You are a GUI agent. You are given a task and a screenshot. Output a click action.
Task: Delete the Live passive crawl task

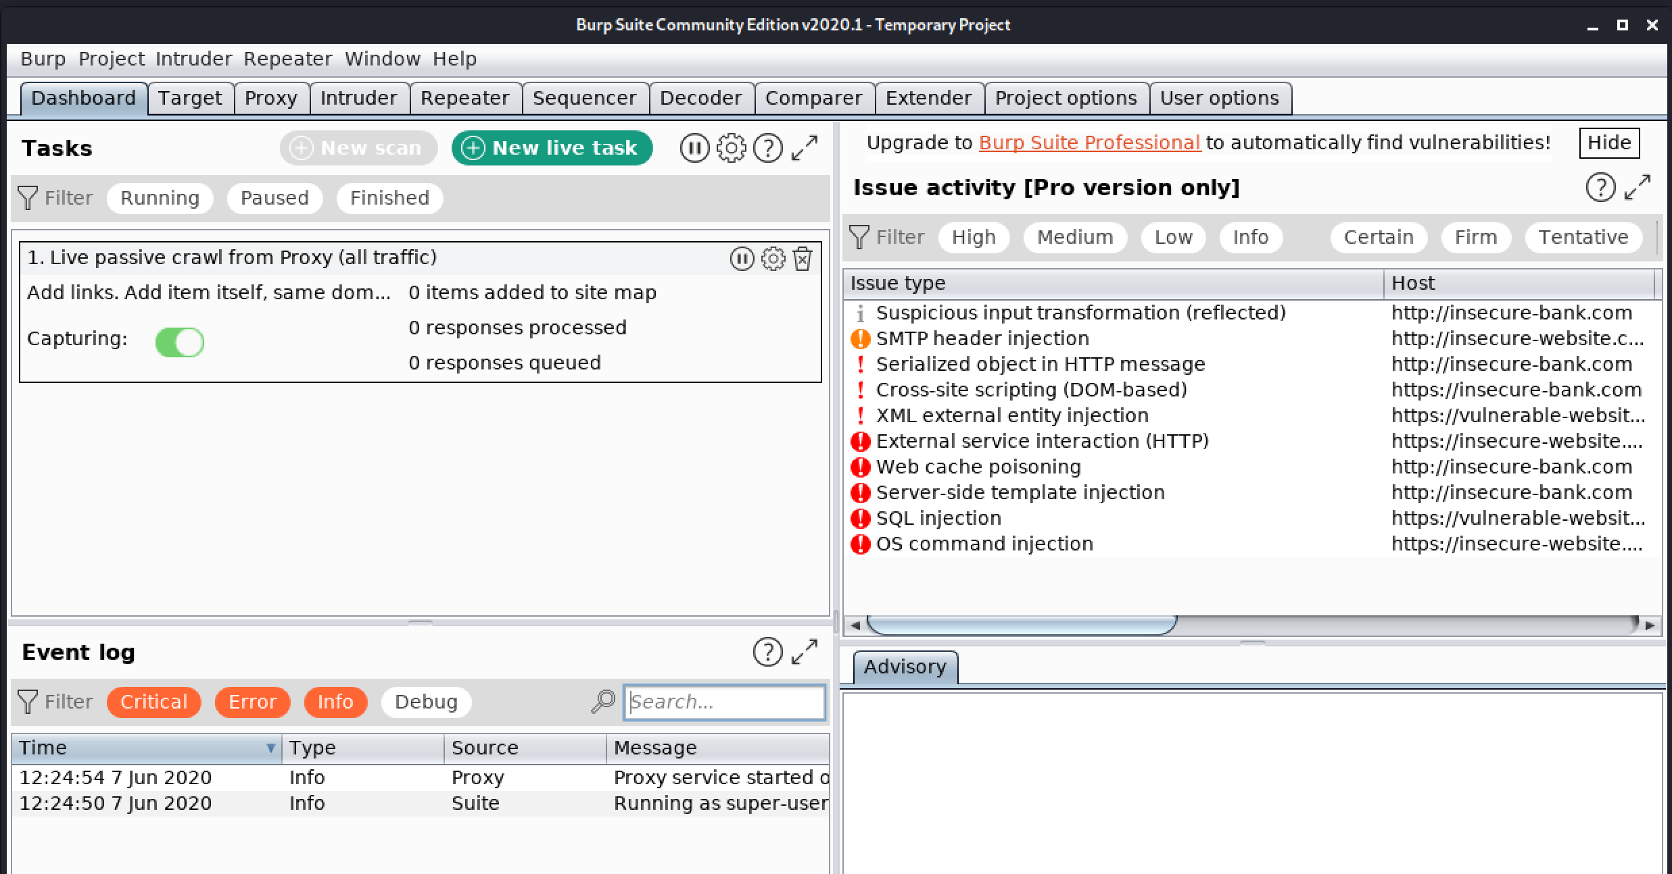pos(803,258)
